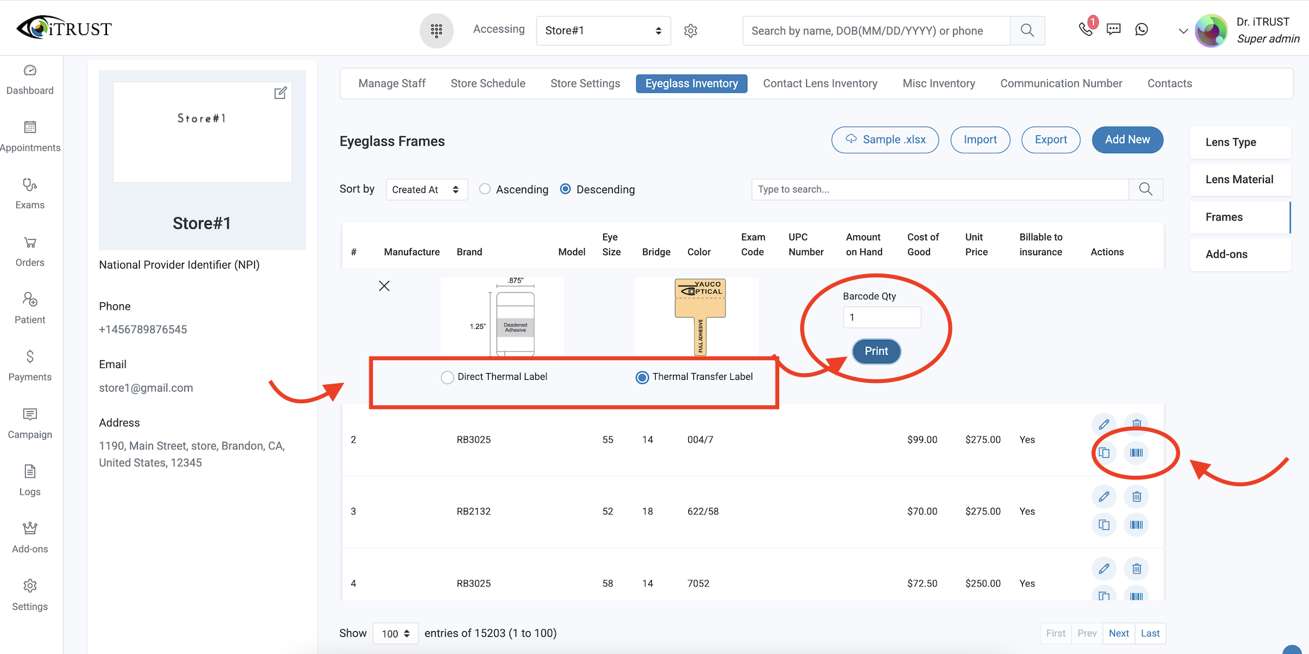The width and height of the screenshot is (1309, 654).
Task: Click the barcode icon for row 2
Action: coord(1136,453)
